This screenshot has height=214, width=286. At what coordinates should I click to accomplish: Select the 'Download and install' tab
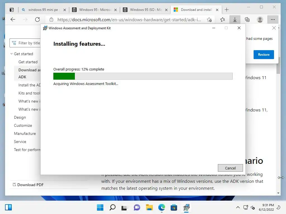click(196, 10)
